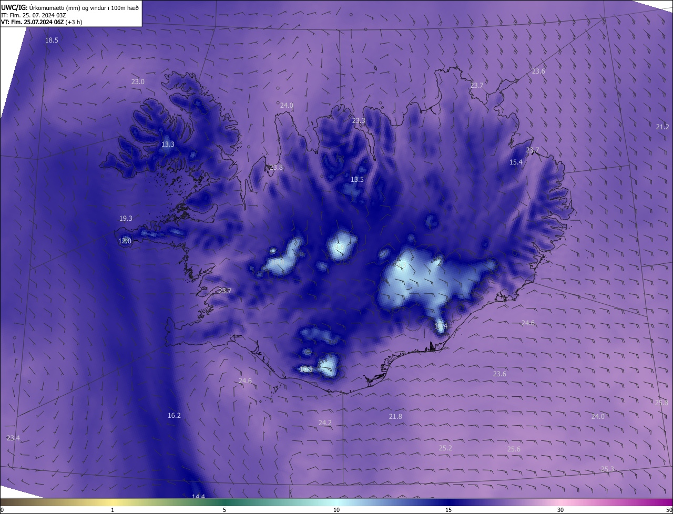Screen dimensions: 673x514
Task: Select the map value 23.0
Action: [138, 81]
